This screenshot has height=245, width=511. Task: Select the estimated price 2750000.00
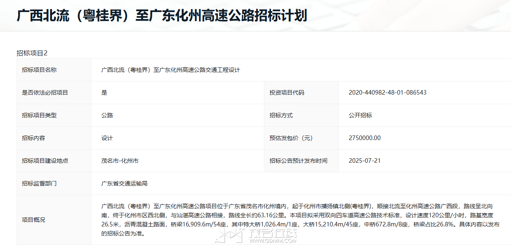[365, 138]
